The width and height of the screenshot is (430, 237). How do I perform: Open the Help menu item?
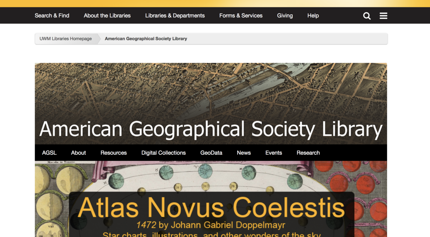coord(313,16)
